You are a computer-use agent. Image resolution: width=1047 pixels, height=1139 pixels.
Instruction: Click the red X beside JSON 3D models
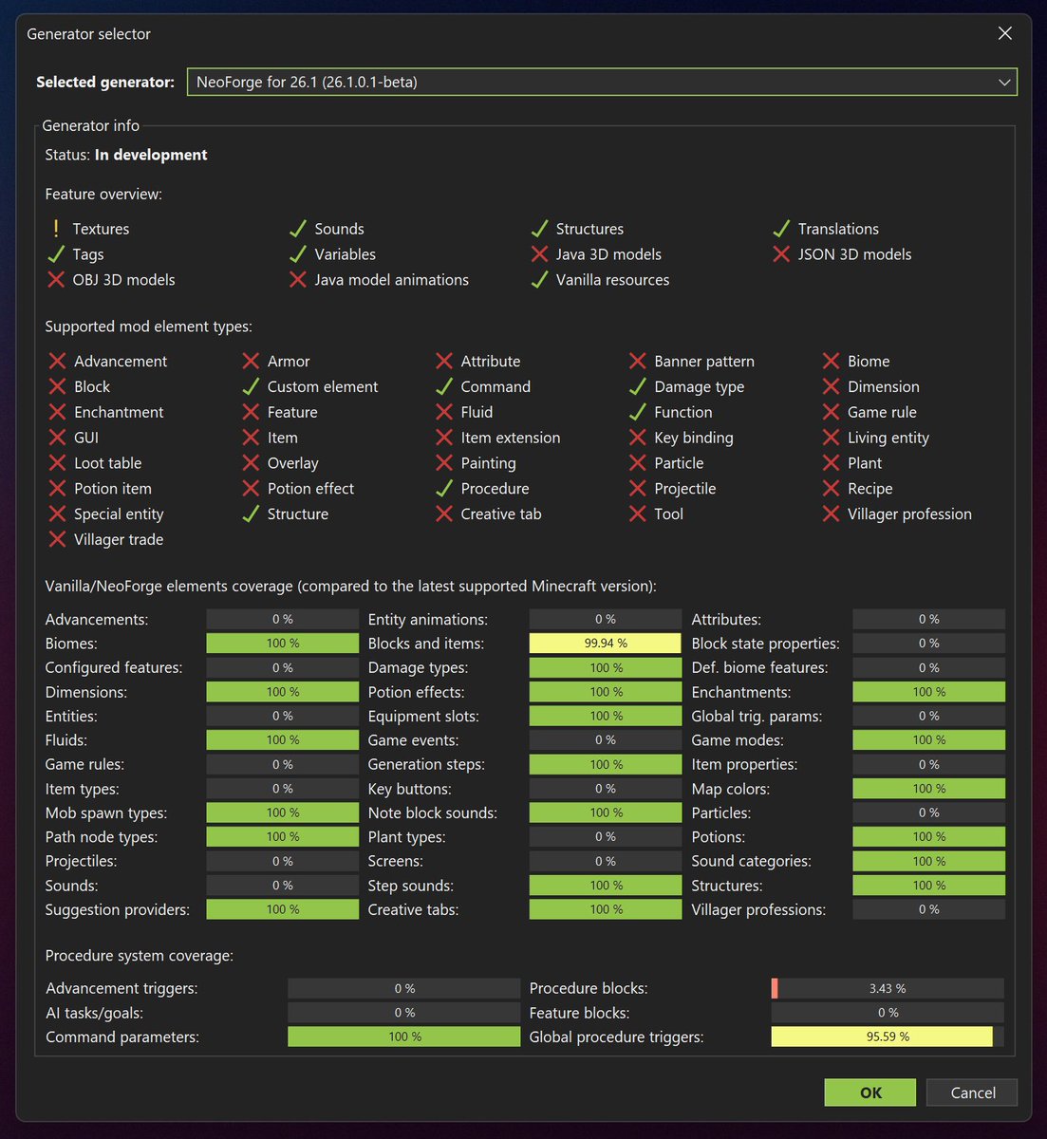[781, 254]
